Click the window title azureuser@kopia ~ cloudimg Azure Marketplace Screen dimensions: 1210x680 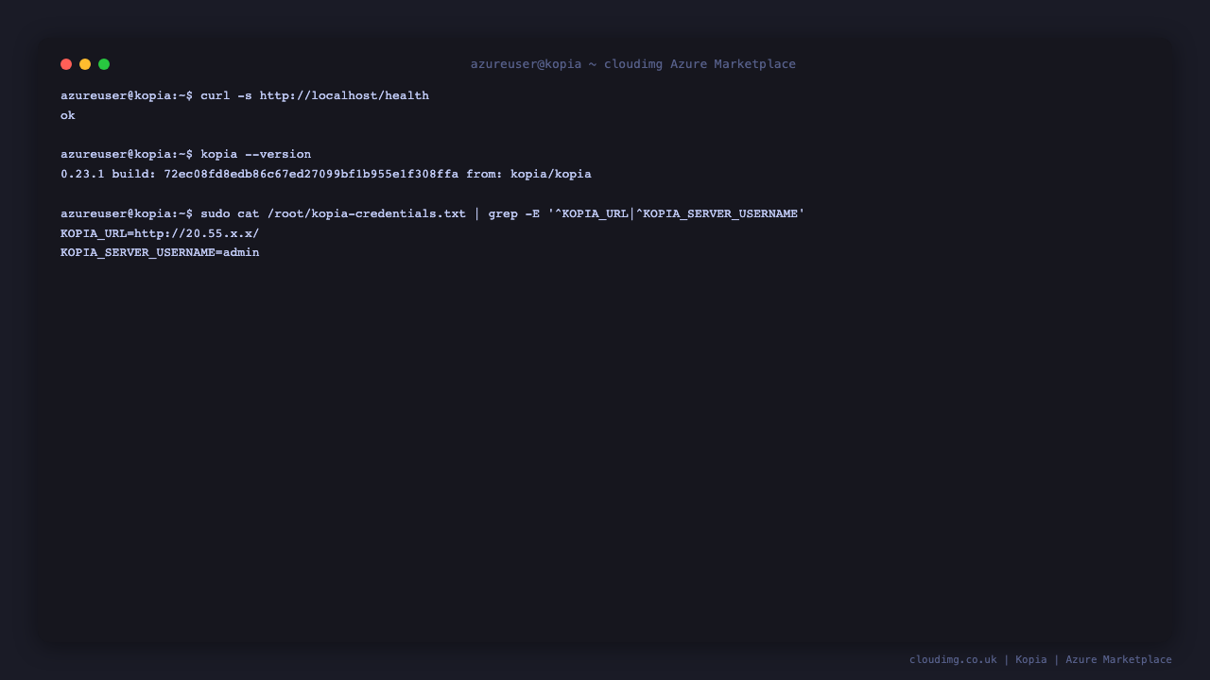[x=633, y=64]
